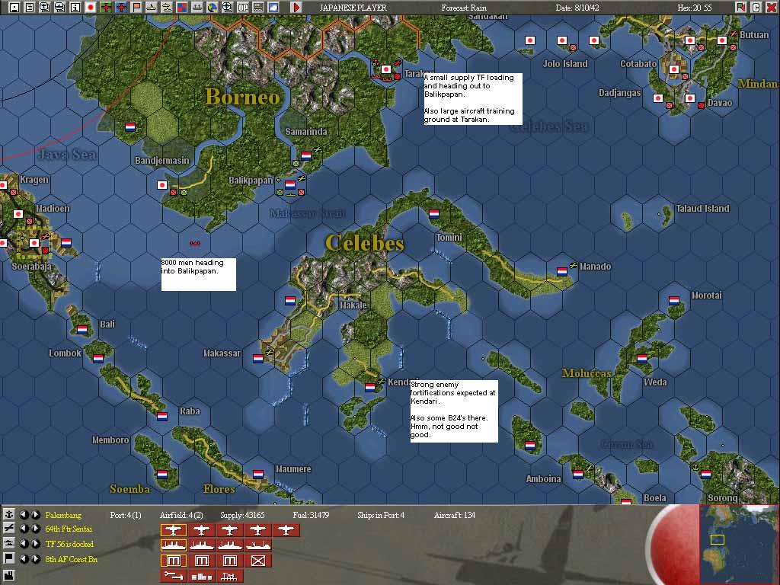This screenshot has height=585, width=780.
Task: Select the highlighted first fighter squadron icon
Action: tap(174, 529)
